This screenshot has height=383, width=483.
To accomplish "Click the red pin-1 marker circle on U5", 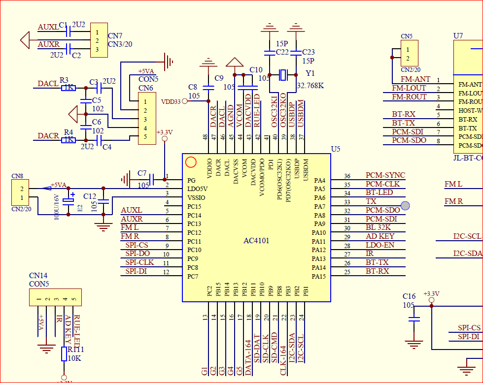I will click(x=190, y=161).
